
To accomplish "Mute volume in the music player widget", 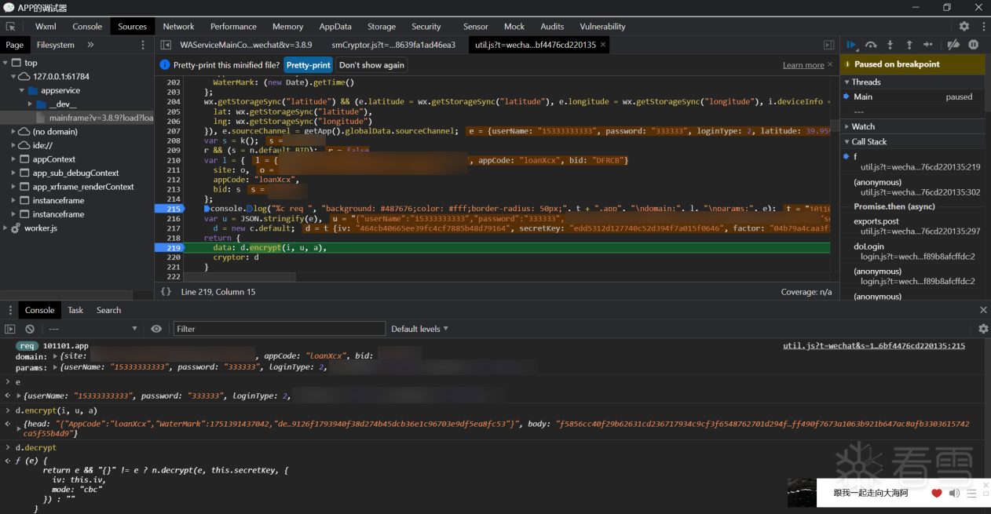I will tap(954, 493).
